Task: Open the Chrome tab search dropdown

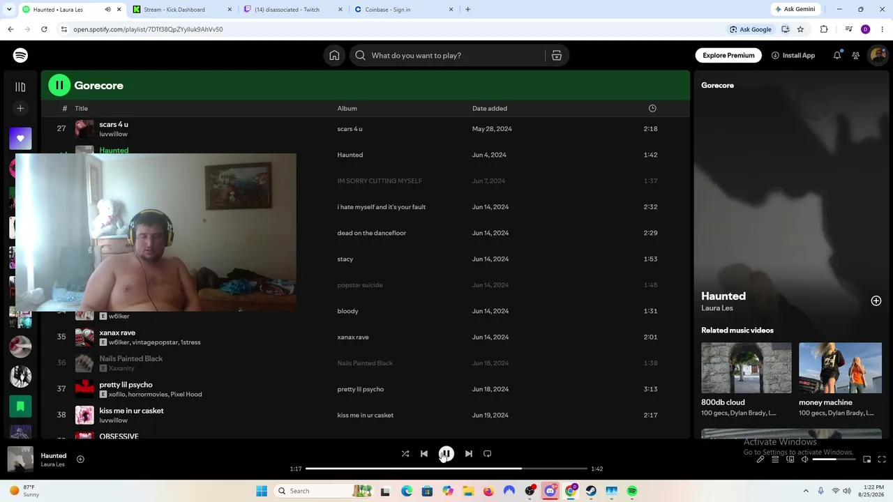Action: [8, 10]
